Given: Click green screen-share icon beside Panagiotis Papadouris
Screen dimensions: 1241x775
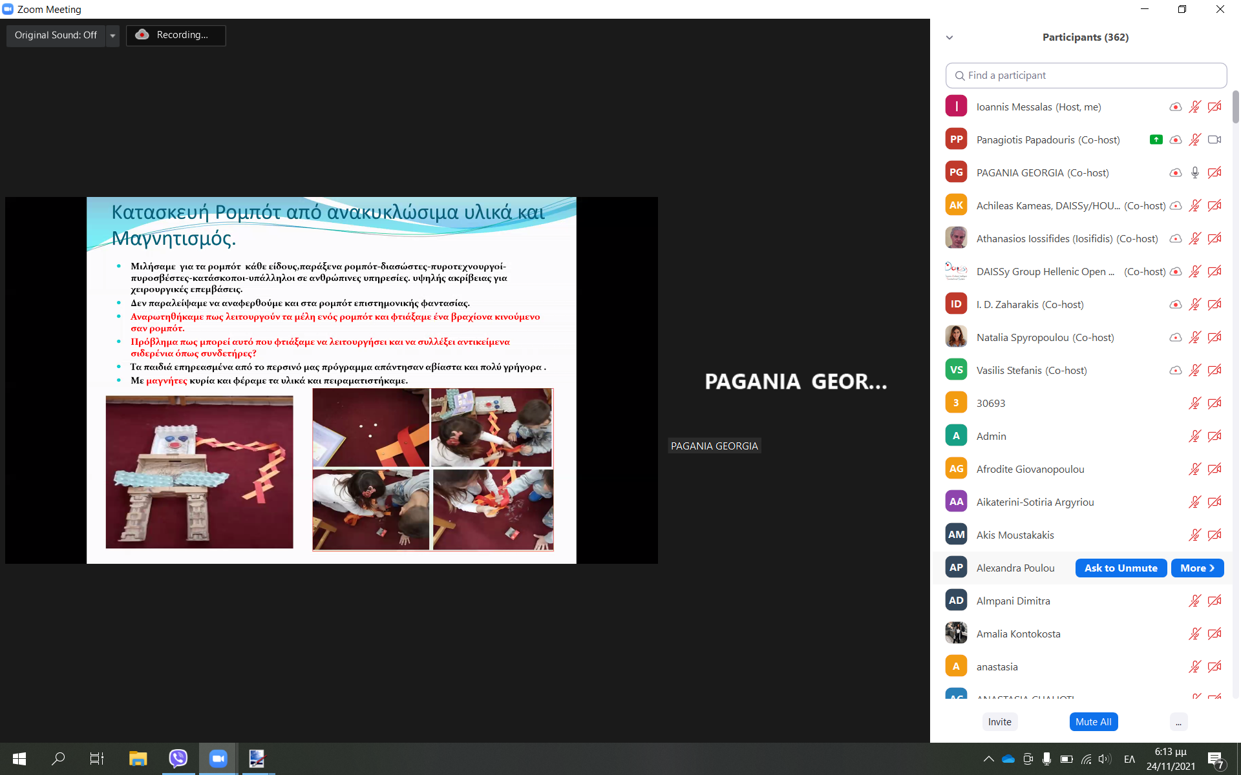Looking at the screenshot, I should (1156, 139).
